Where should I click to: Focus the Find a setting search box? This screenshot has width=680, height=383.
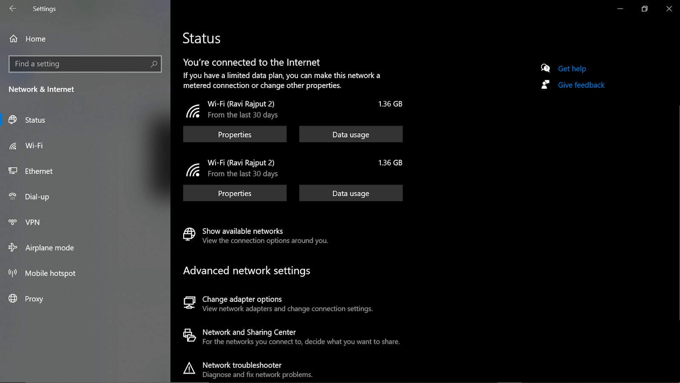pyautogui.click(x=79, y=64)
